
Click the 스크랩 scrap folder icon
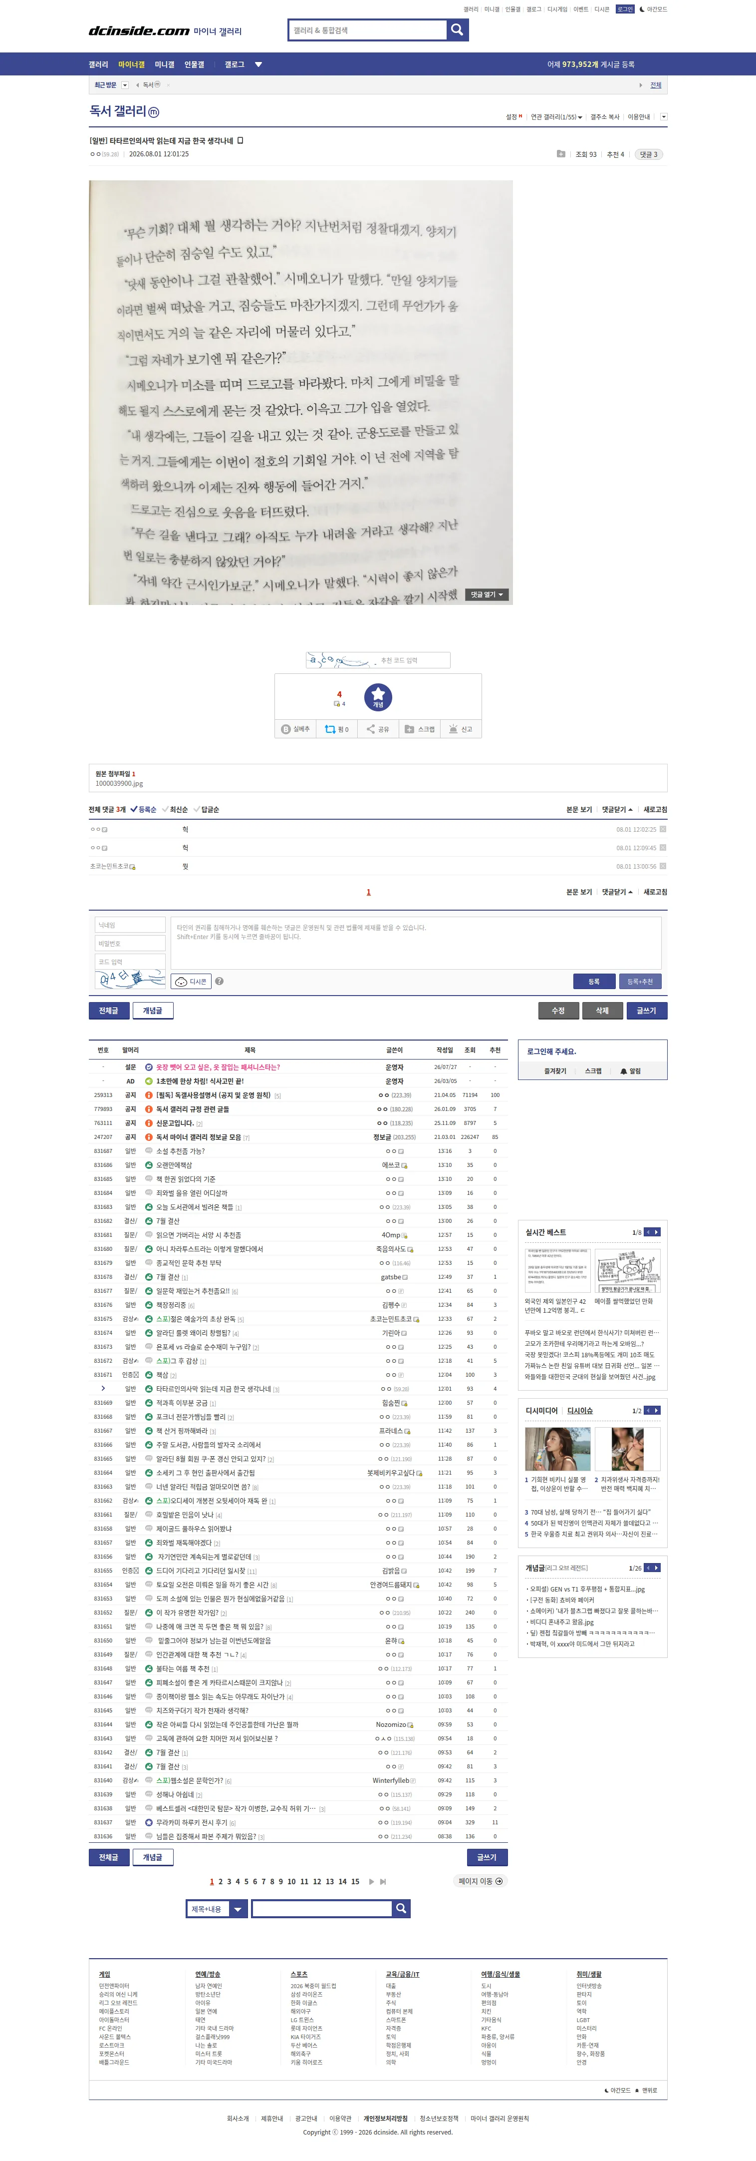coord(409,729)
